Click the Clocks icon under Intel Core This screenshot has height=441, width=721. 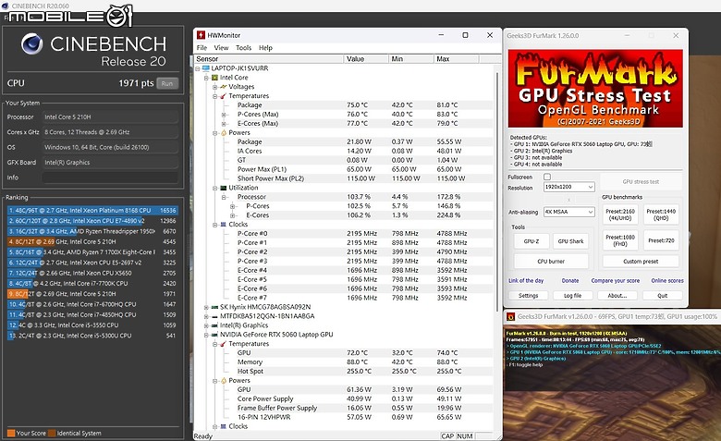(x=224, y=225)
